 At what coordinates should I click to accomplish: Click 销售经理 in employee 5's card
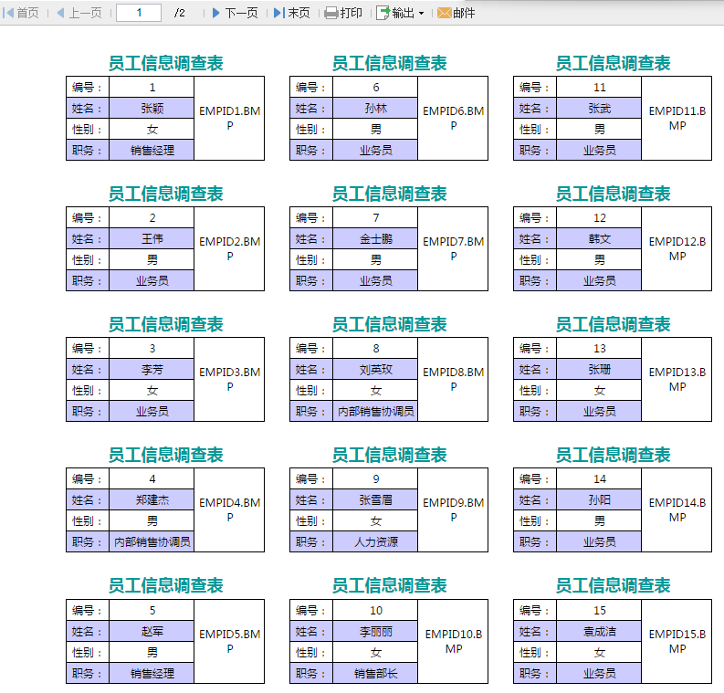click(x=152, y=673)
